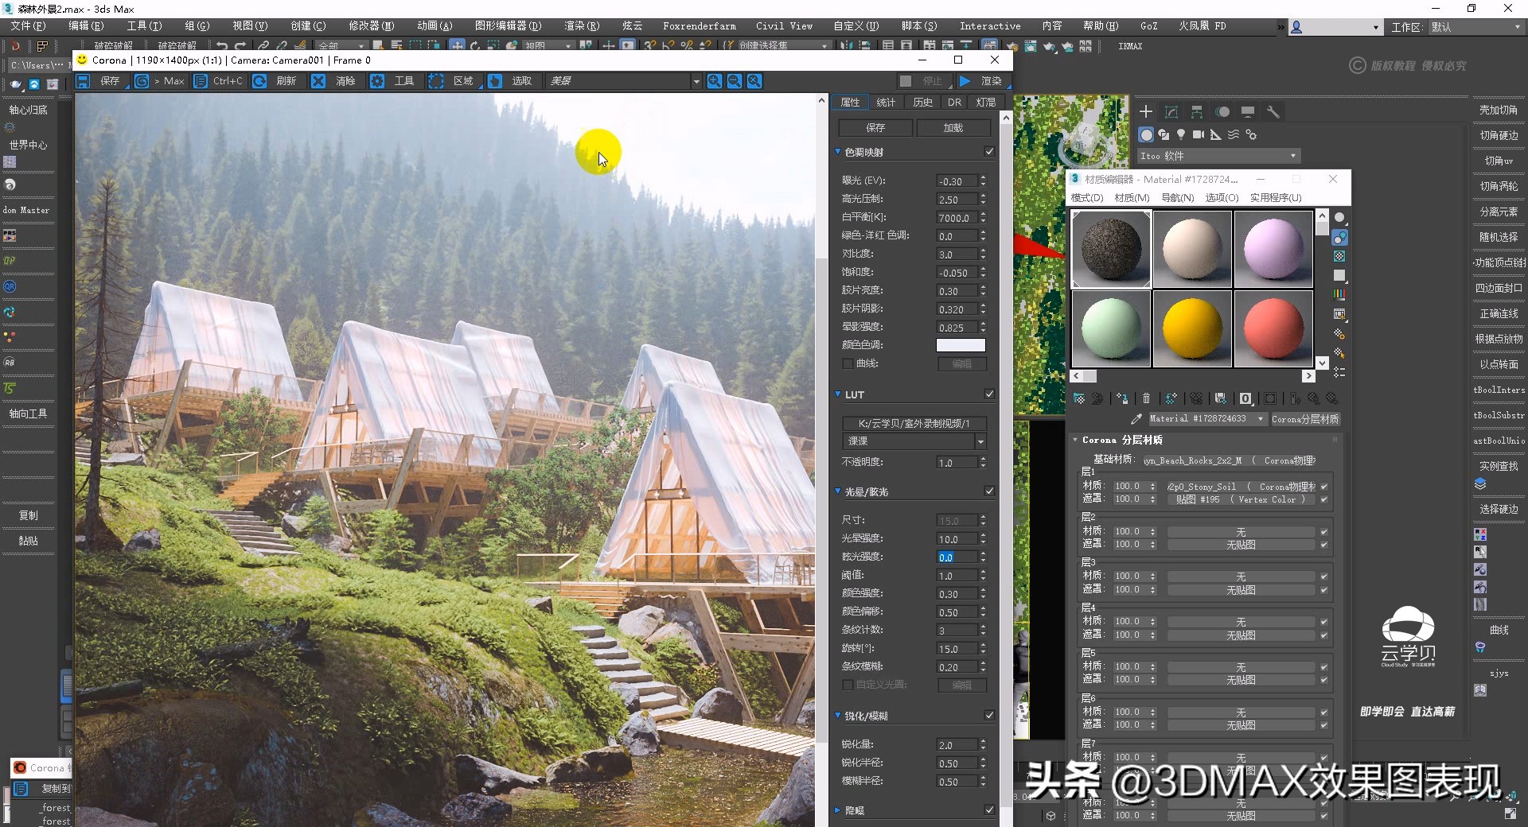Select the Lights category bulb icon

pyautogui.click(x=1181, y=134)
